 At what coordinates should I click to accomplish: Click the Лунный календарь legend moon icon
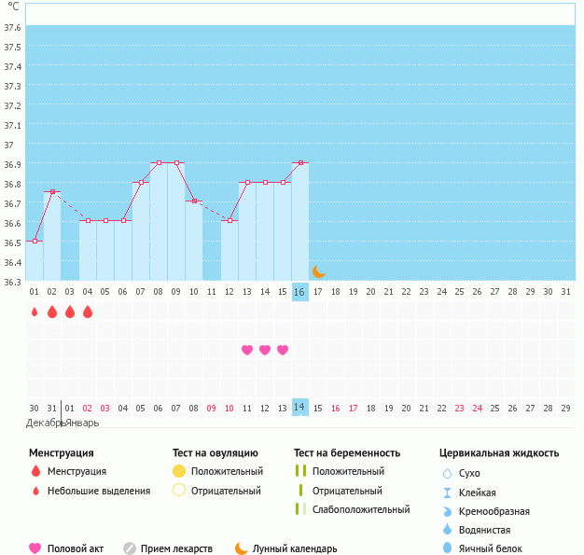[x=242, y=548]
